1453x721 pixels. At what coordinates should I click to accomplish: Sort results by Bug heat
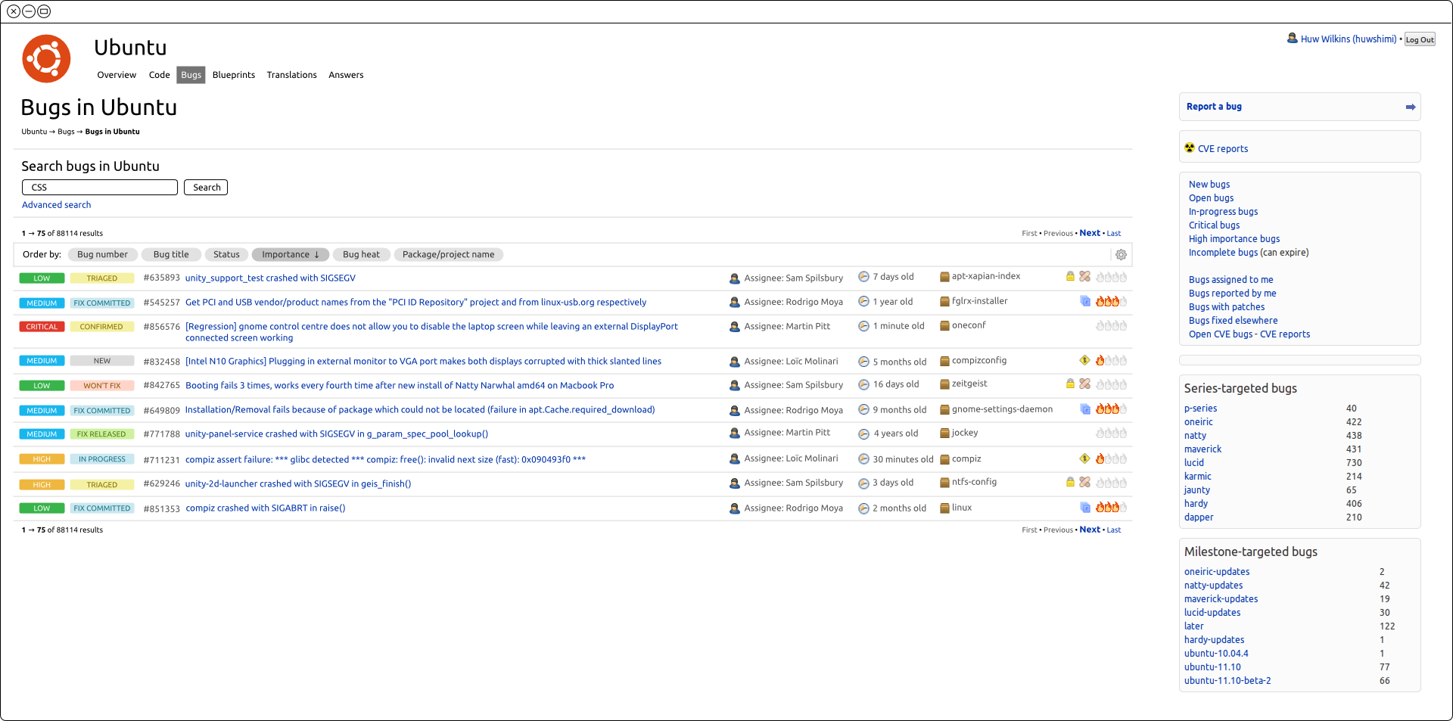coord(361,255)
